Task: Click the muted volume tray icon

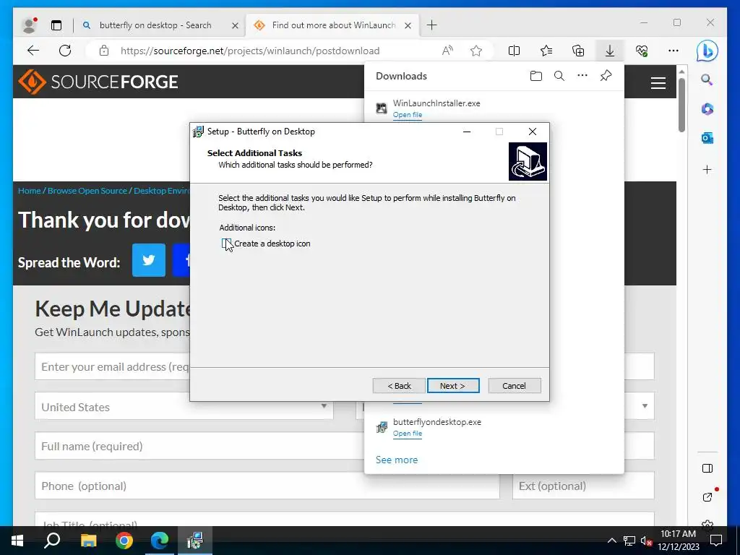Action: (645, 541)
